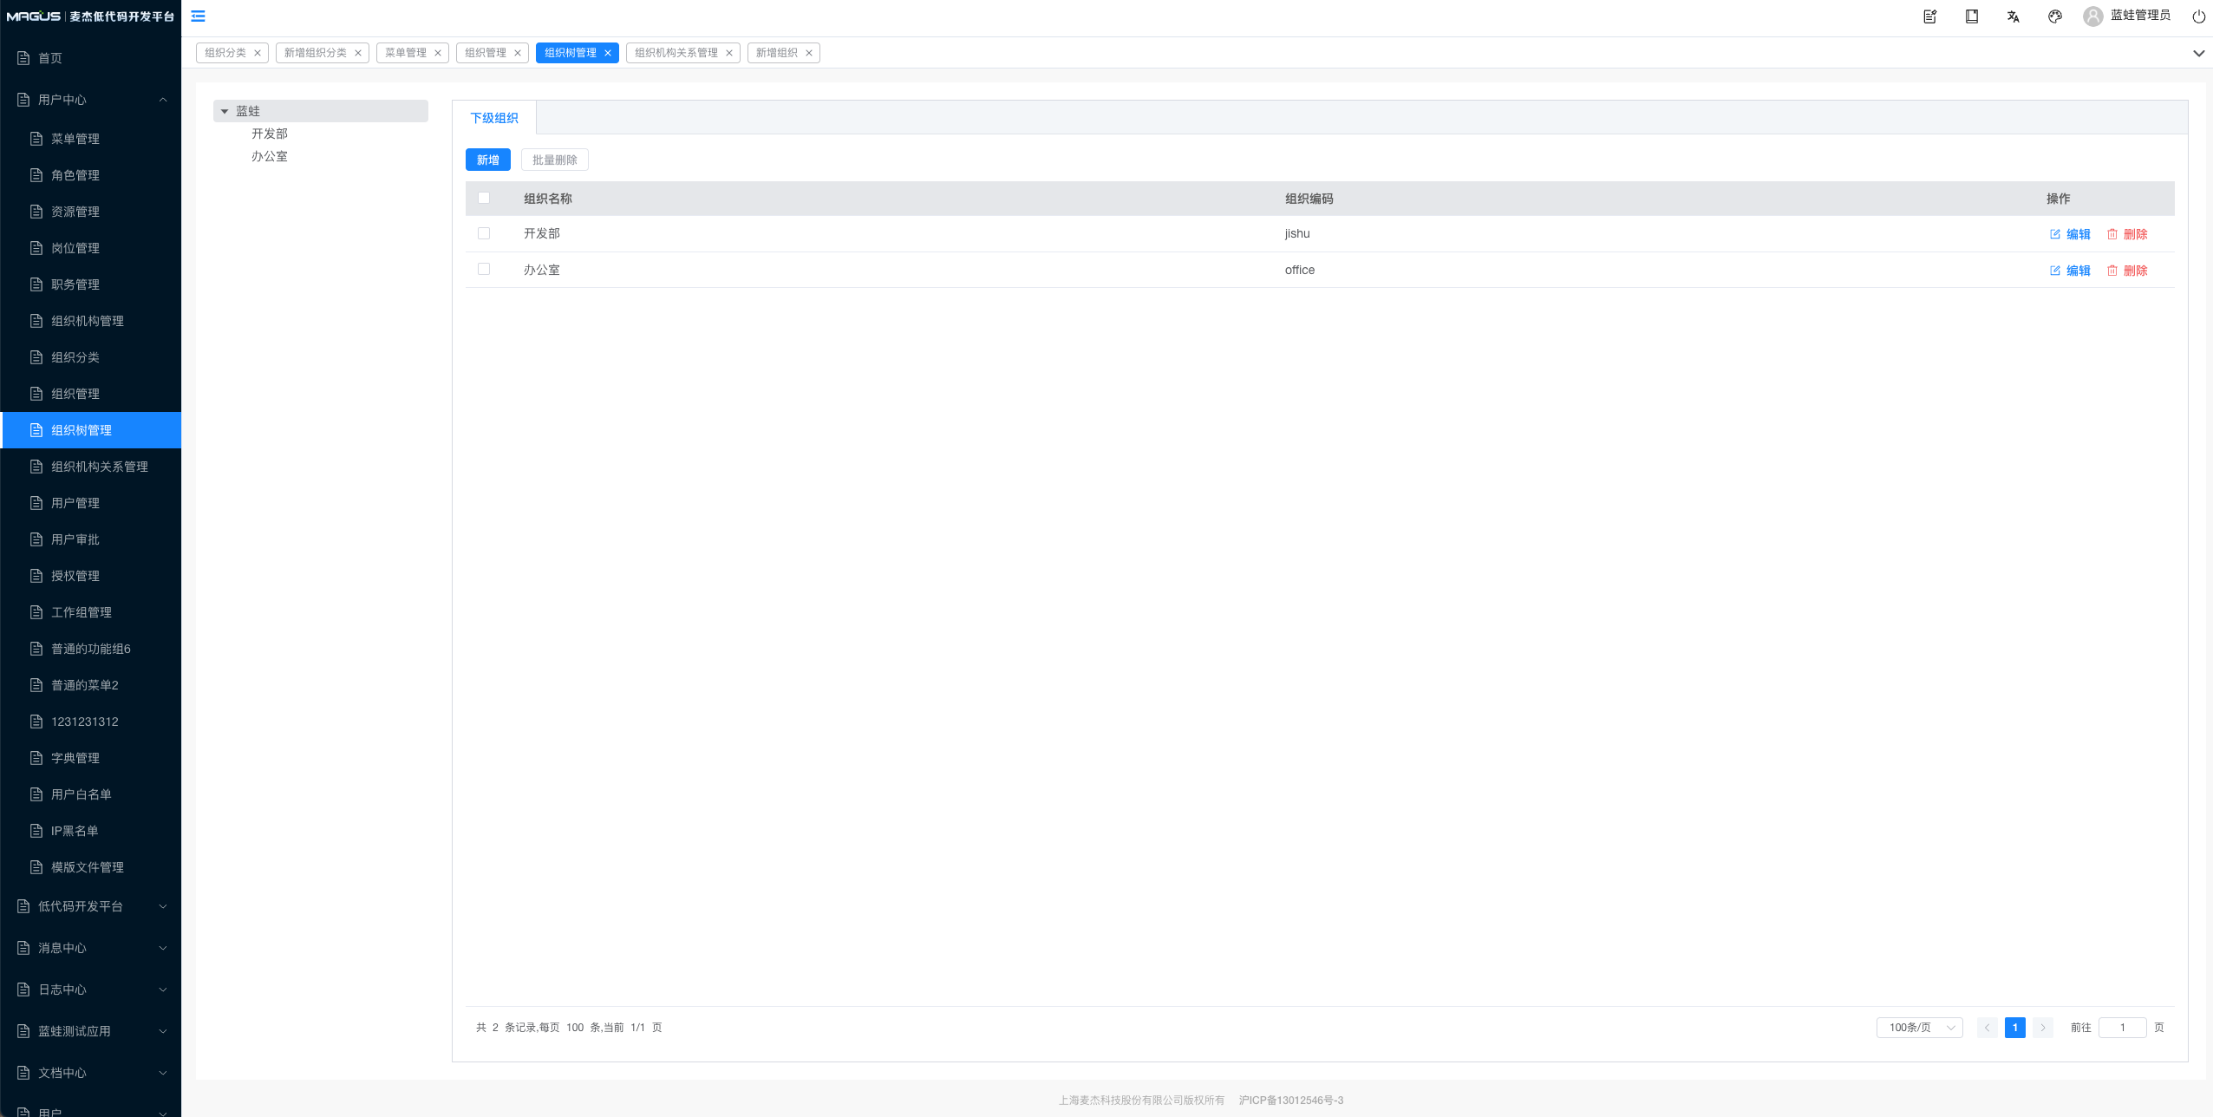Viewport: 2213px width, 1117px height.
Task: Click the settings gear icon top right
Action: coord(2055,17)
